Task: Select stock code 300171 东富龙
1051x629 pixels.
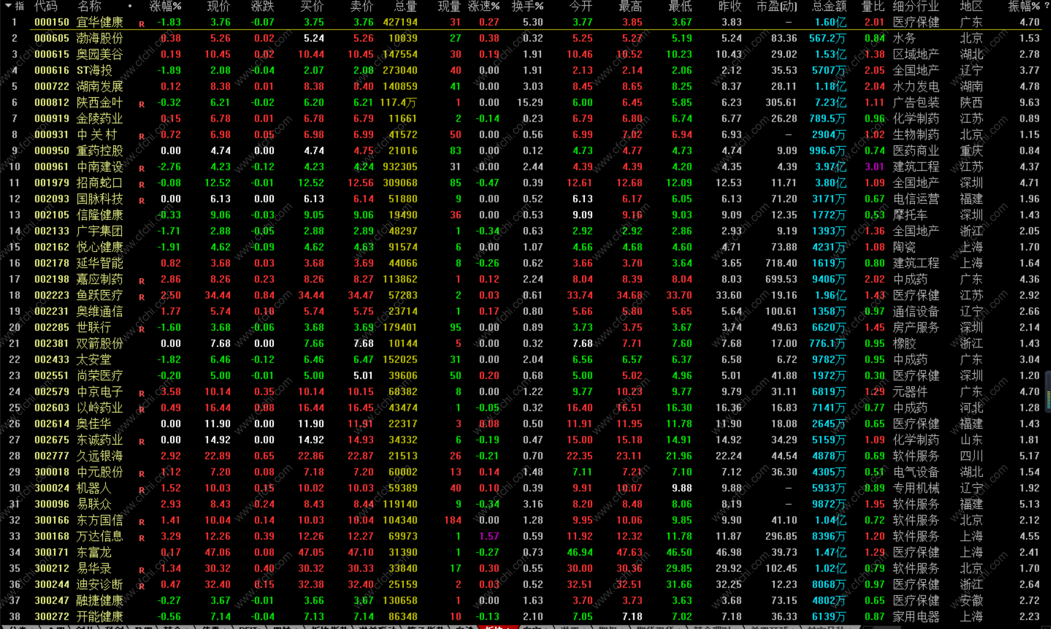Action: (x=52, y=553)
